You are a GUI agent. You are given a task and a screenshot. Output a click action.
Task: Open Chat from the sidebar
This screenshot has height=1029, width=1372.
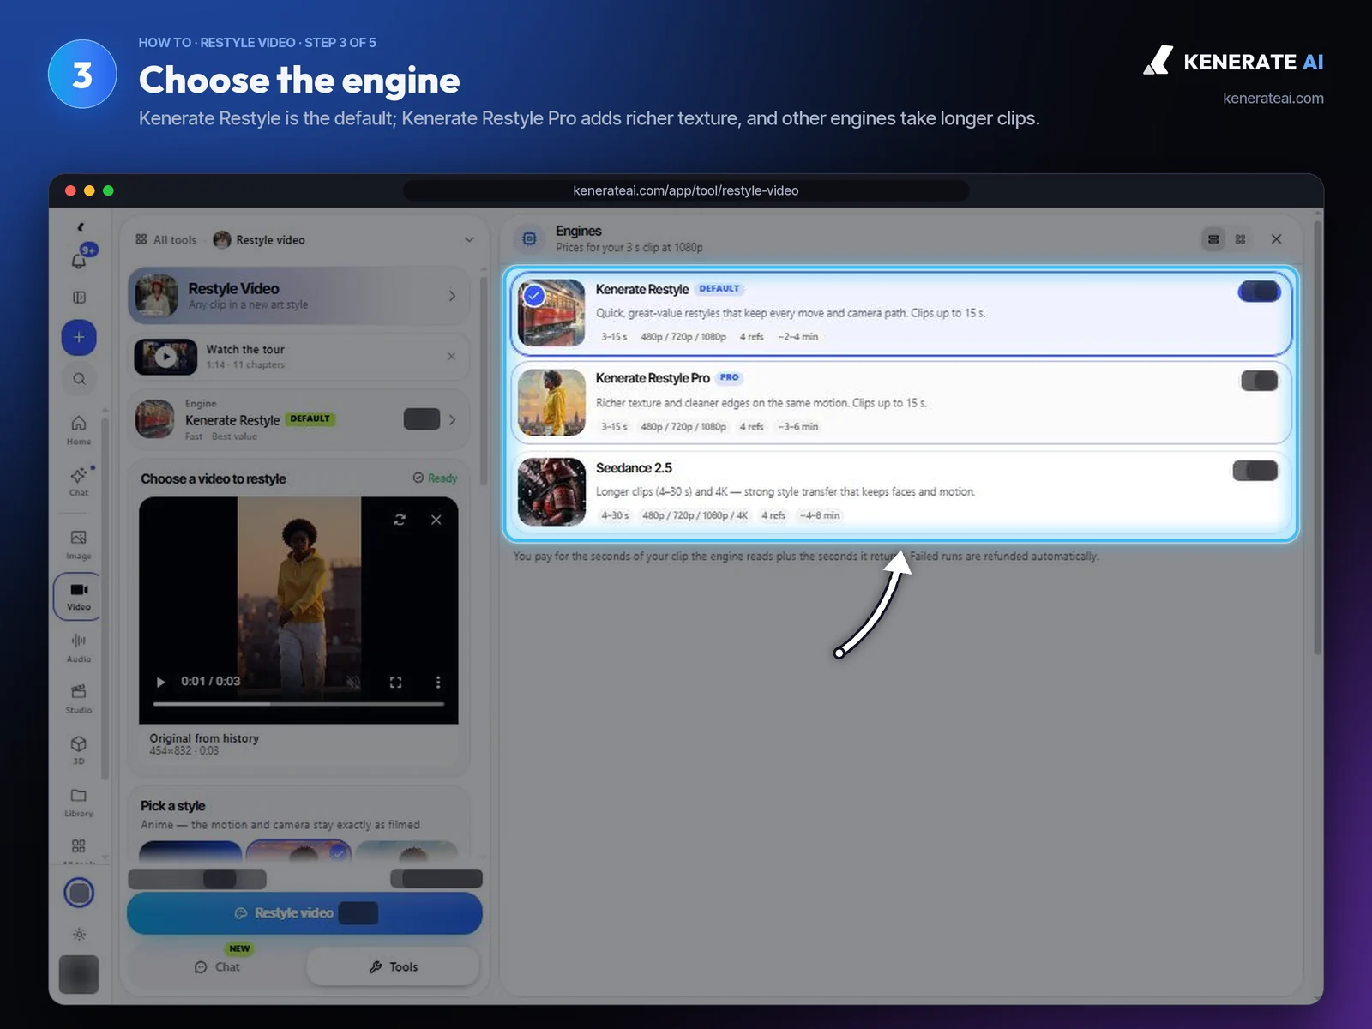79,481
